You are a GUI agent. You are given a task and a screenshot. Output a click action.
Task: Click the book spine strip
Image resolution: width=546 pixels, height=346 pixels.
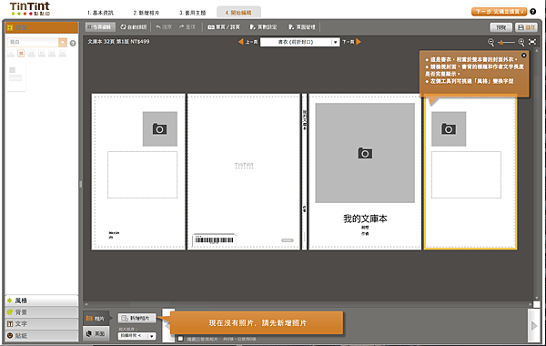coord(304,171)
